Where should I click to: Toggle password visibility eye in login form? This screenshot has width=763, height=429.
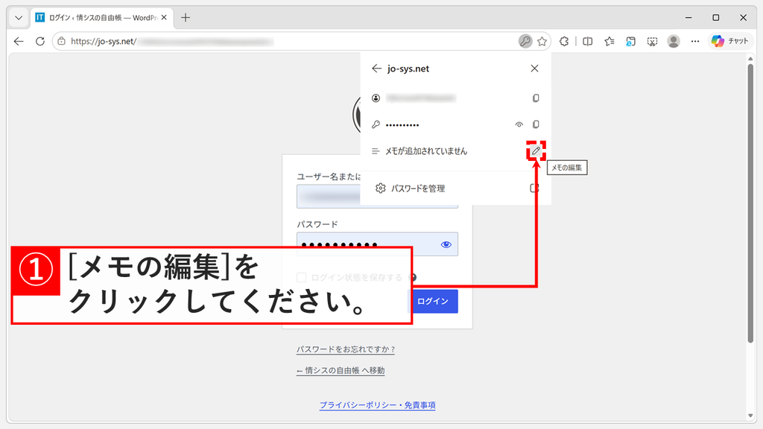click(x=446, y=244)
